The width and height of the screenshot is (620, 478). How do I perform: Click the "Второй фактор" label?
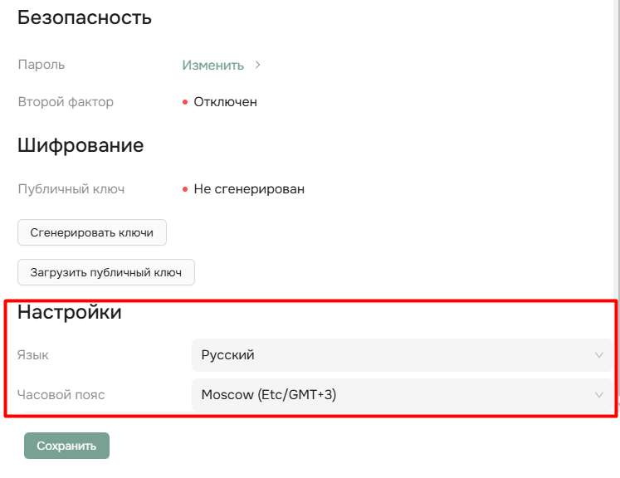point(66,102)
